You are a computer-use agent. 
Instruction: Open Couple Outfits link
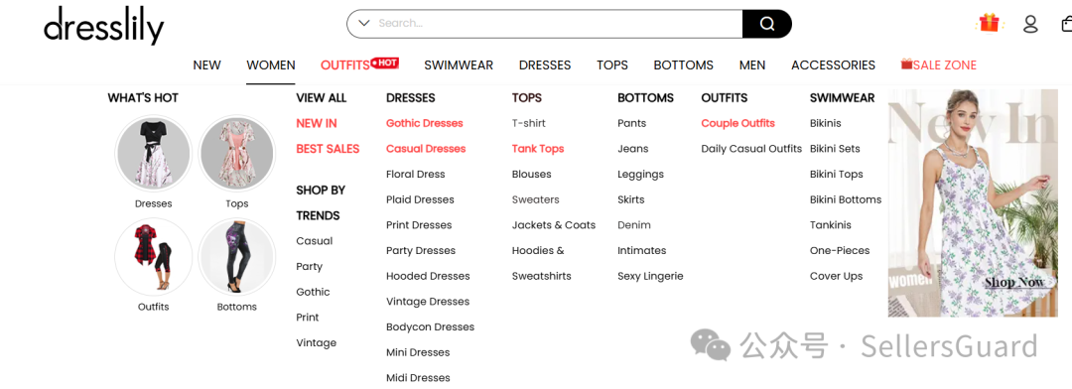point(737,123)
